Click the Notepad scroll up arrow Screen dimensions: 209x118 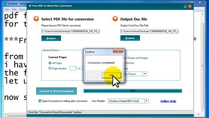[202, 14]
